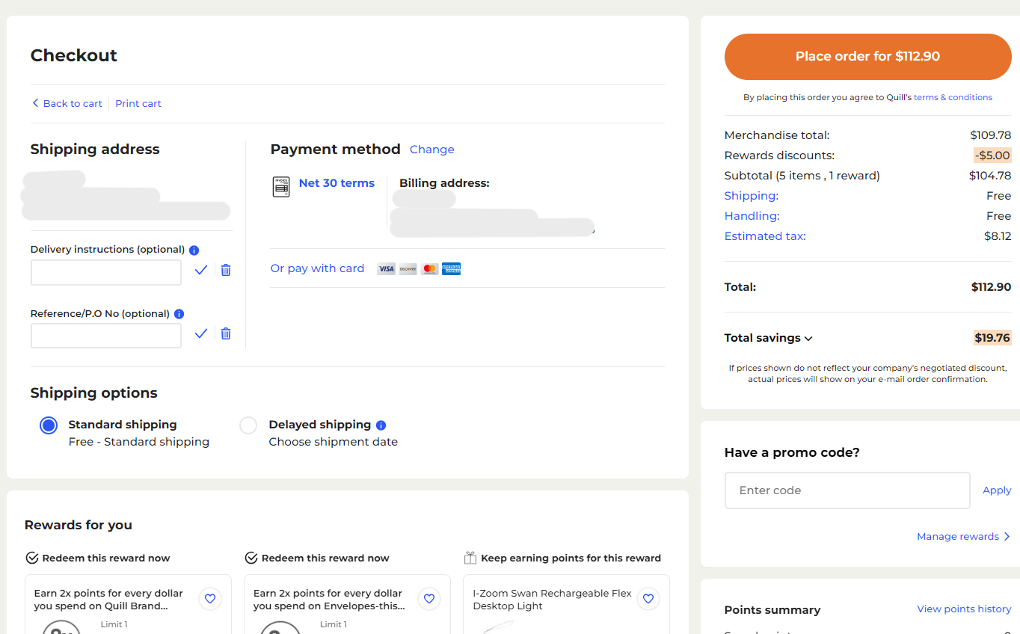
Task: Favorite the I-Zoom Swan Desktop Light reward
Action: (648, 599)
